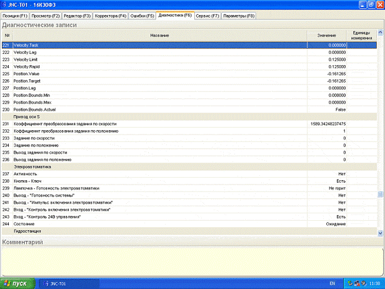The image size is (385, 289).
Task: Click the Значение column header
Action: click(x=326, y=35)
